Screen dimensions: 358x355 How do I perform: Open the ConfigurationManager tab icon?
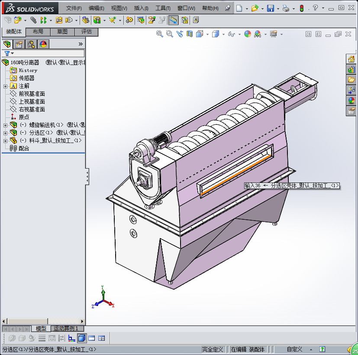pyautogui.click(x=31, y=44)
